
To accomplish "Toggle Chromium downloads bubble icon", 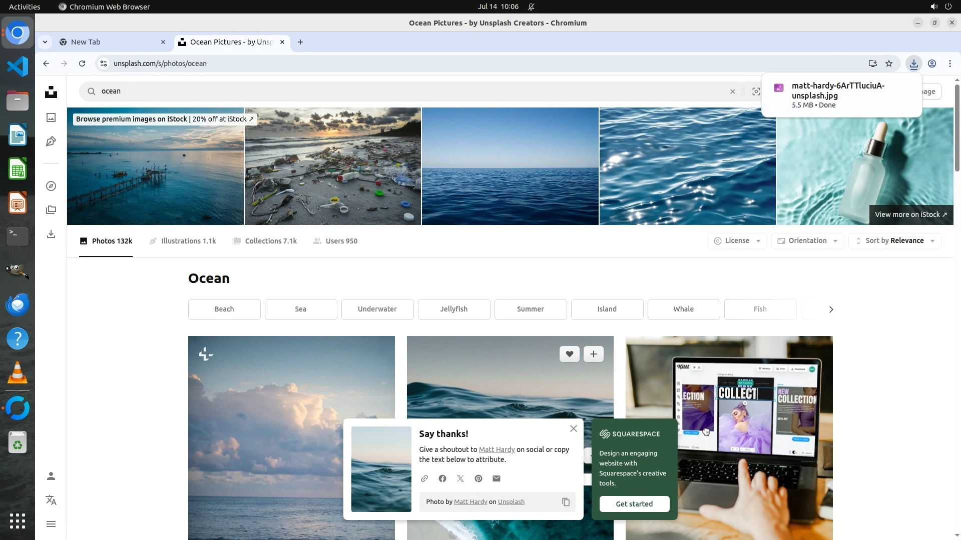I will [913, 63].
